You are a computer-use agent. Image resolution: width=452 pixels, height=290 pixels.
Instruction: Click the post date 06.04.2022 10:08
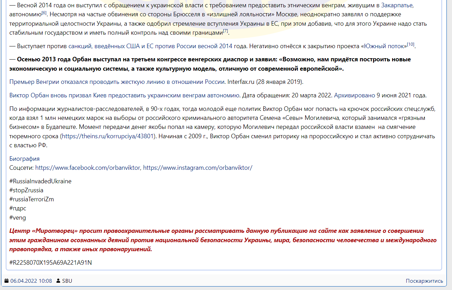click(31, 281)
